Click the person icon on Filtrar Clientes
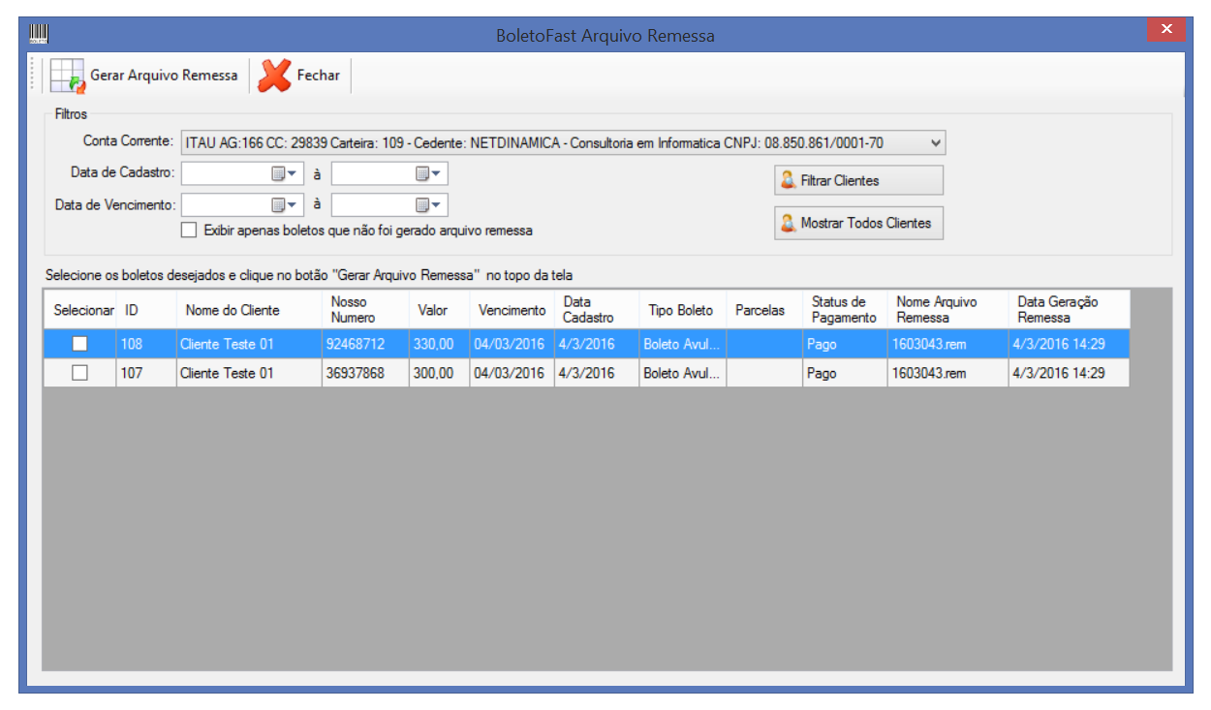This screenshot has height=710, width=1211. (789, 180)
